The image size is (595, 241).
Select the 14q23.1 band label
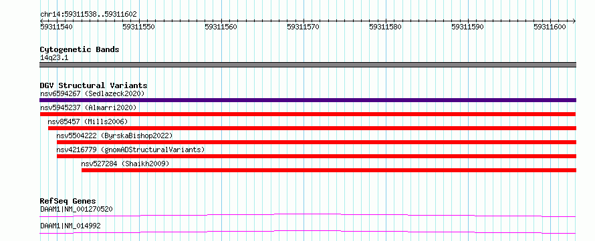click(x=54, y=58)
